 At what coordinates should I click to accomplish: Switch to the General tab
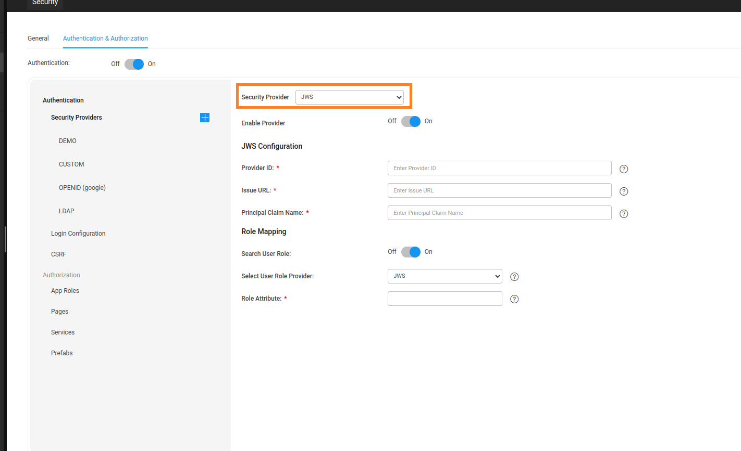(x=38, y=38)
